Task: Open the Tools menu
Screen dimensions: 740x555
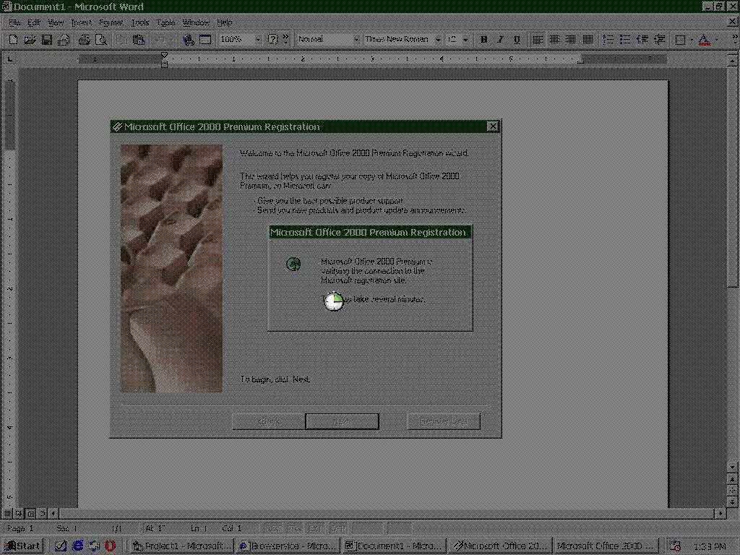Action: [139, 22]
